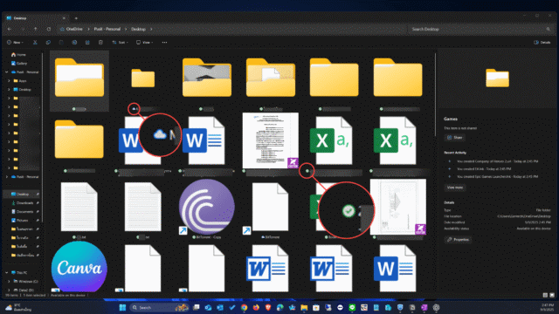559x314 pixels.
Task: Click OneDrive in the breadcrumb path
Action: 74,29
